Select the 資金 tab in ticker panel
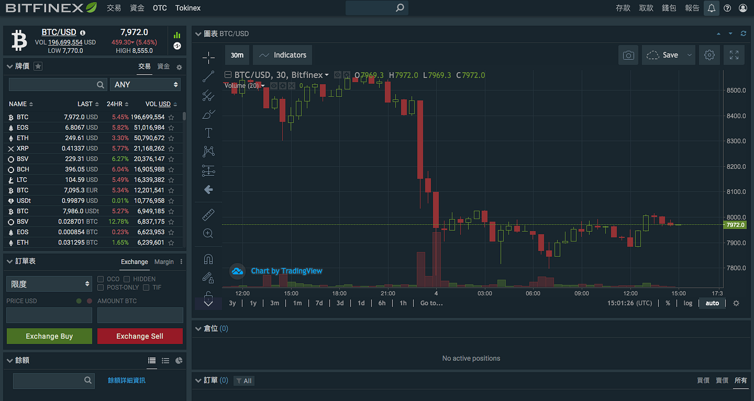754x401 pixels. pos(163,66)
